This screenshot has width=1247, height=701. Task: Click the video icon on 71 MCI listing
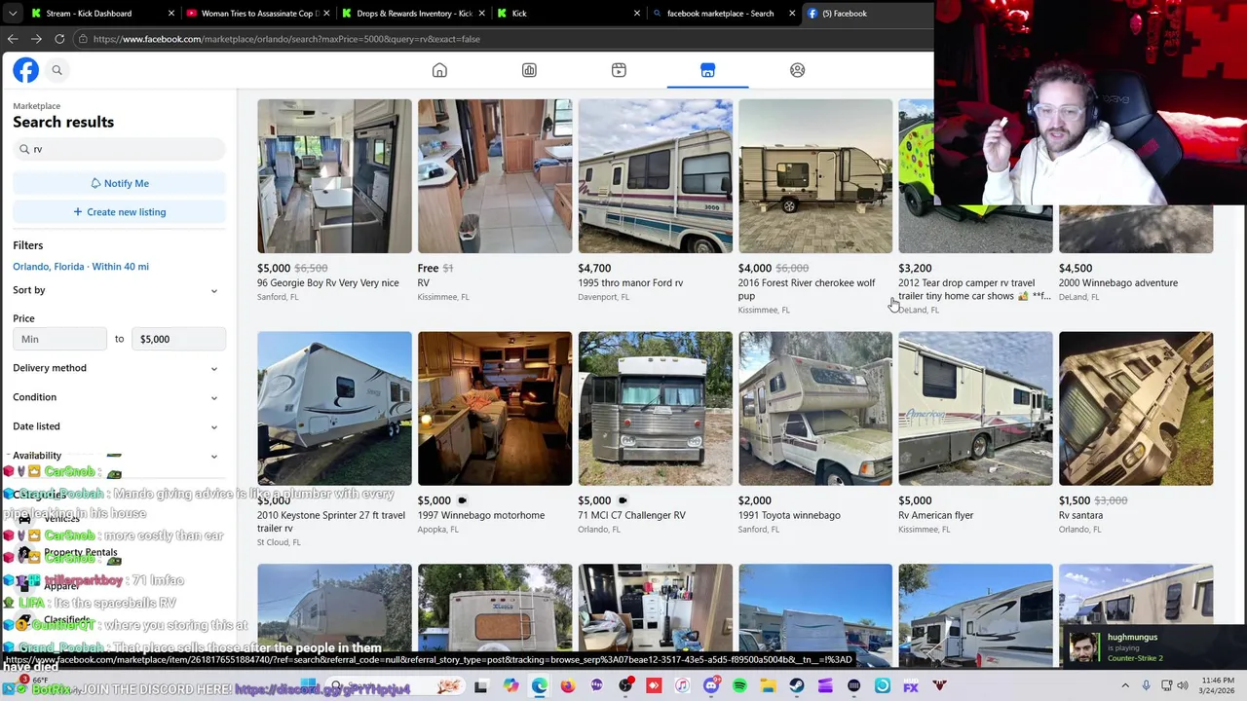point(622,500)
